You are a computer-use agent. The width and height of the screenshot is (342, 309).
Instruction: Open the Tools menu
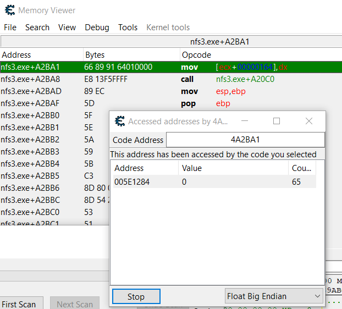(128, 27)
